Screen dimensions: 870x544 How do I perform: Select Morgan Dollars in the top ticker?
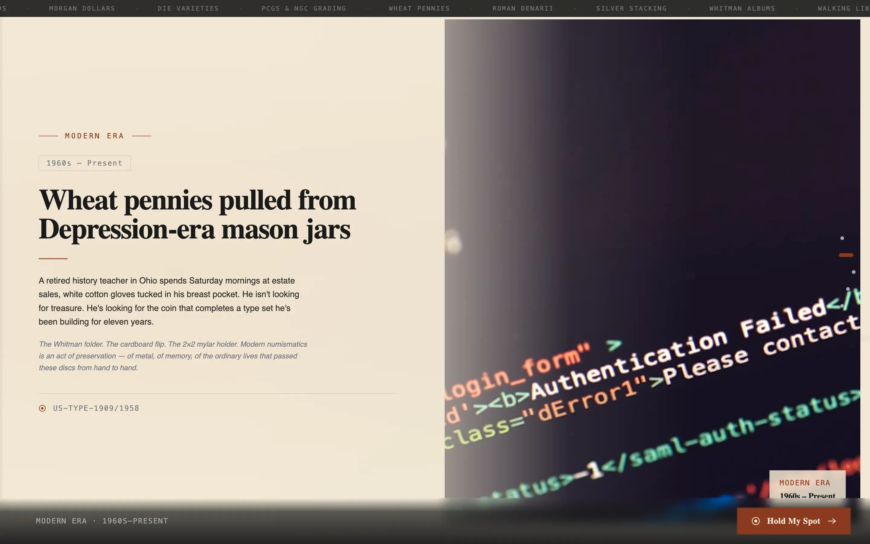pyautogui.click(x=82, y=8)
